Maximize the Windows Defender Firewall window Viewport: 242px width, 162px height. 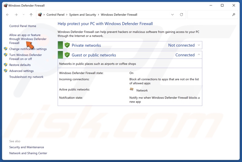(x=222, y=6)
